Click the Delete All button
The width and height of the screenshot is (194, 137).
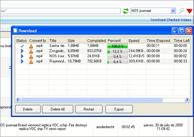click(x=58, y=109)
